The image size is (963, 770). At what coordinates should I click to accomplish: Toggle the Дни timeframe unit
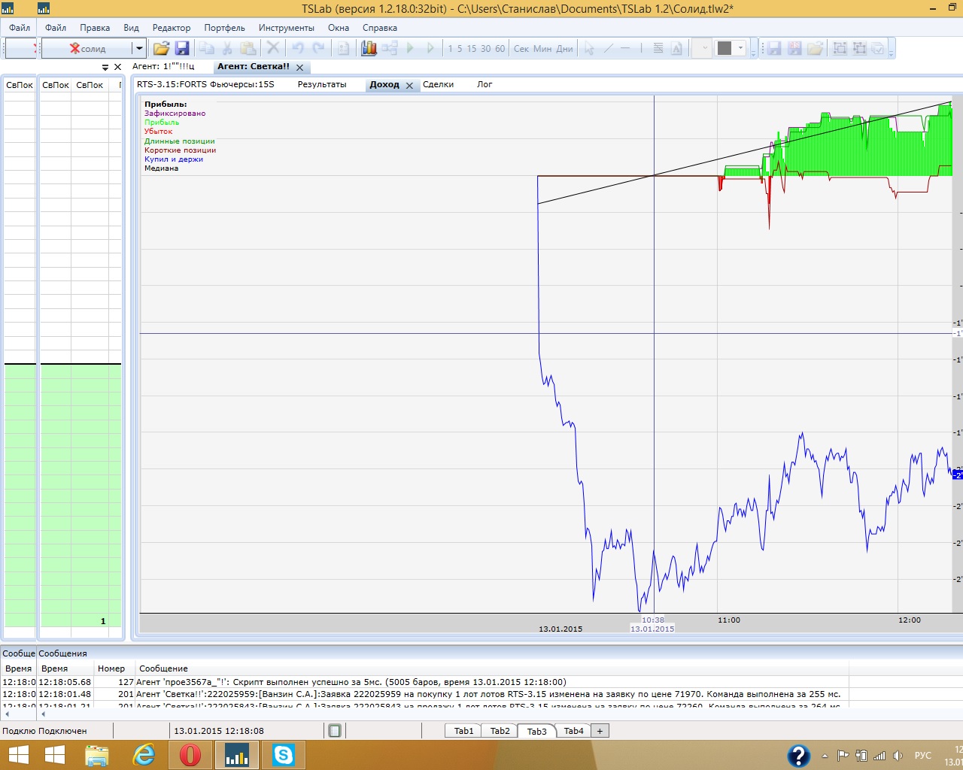pyautogui.click(x=564, y=49)
